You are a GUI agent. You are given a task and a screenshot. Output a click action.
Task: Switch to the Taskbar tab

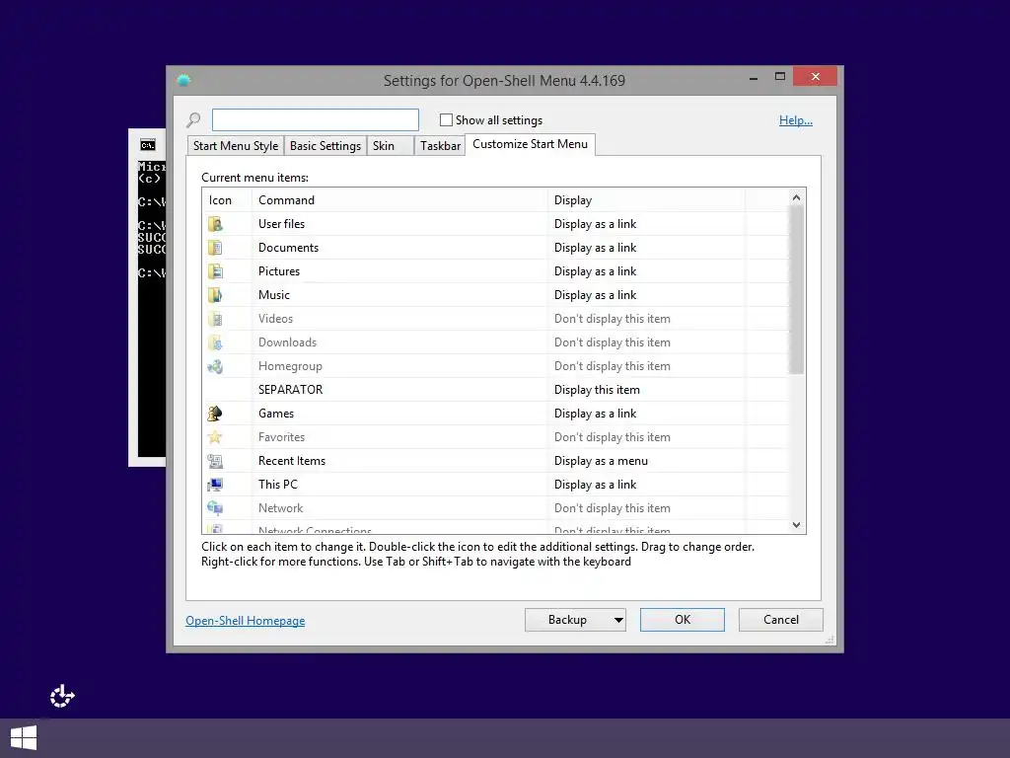tap(440, 146)
